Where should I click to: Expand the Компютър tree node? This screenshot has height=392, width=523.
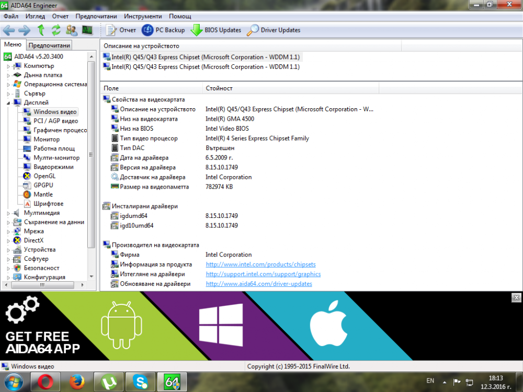click(8, 66)
